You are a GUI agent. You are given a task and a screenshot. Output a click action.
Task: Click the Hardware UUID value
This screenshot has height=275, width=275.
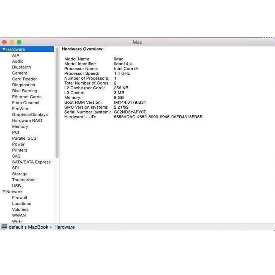[x=158, y=117]
